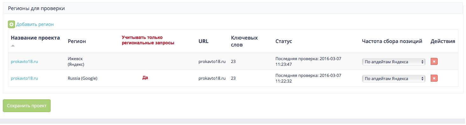Screen dimensions: 466x125
Task: Open prokavto18.ru project link in Russia row
Action: pos(24,78)
